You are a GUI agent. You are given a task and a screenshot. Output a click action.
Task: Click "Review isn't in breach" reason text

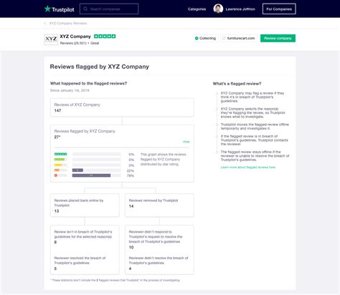[83, 234]
